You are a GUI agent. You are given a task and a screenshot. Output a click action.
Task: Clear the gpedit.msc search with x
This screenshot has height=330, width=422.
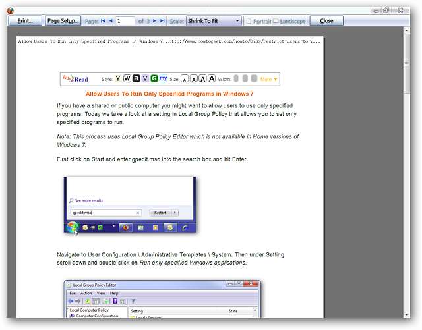[138, 213]
